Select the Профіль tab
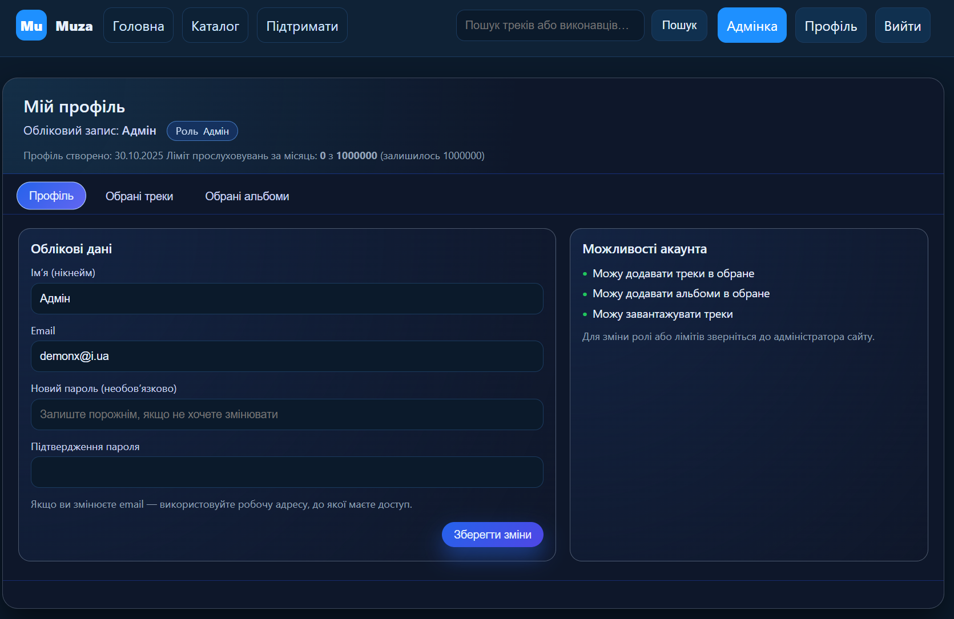Screen dimensions: 954x619 [x=51, y=196]
